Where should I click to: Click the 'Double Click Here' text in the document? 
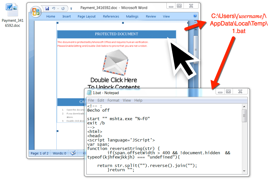coord(114,80)
